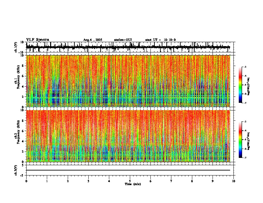Screen dimensions: 263x203
Task: Click the "VLF Spectra" plot title
Action: (x=38, y=40)
